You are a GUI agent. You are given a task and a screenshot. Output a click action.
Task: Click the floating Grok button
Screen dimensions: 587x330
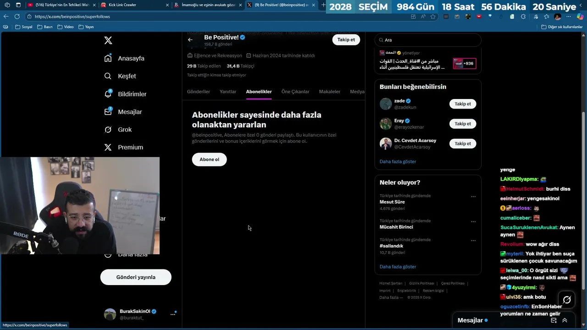(567, 300)
